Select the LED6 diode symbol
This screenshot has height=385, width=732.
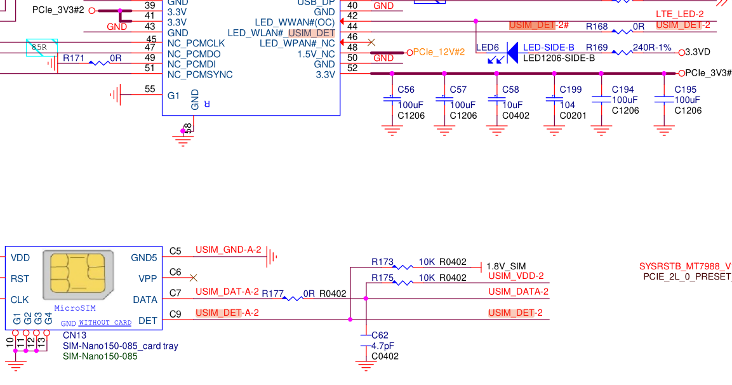point(512,48)
